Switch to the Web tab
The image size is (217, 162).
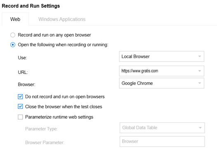tap(15, 19)
